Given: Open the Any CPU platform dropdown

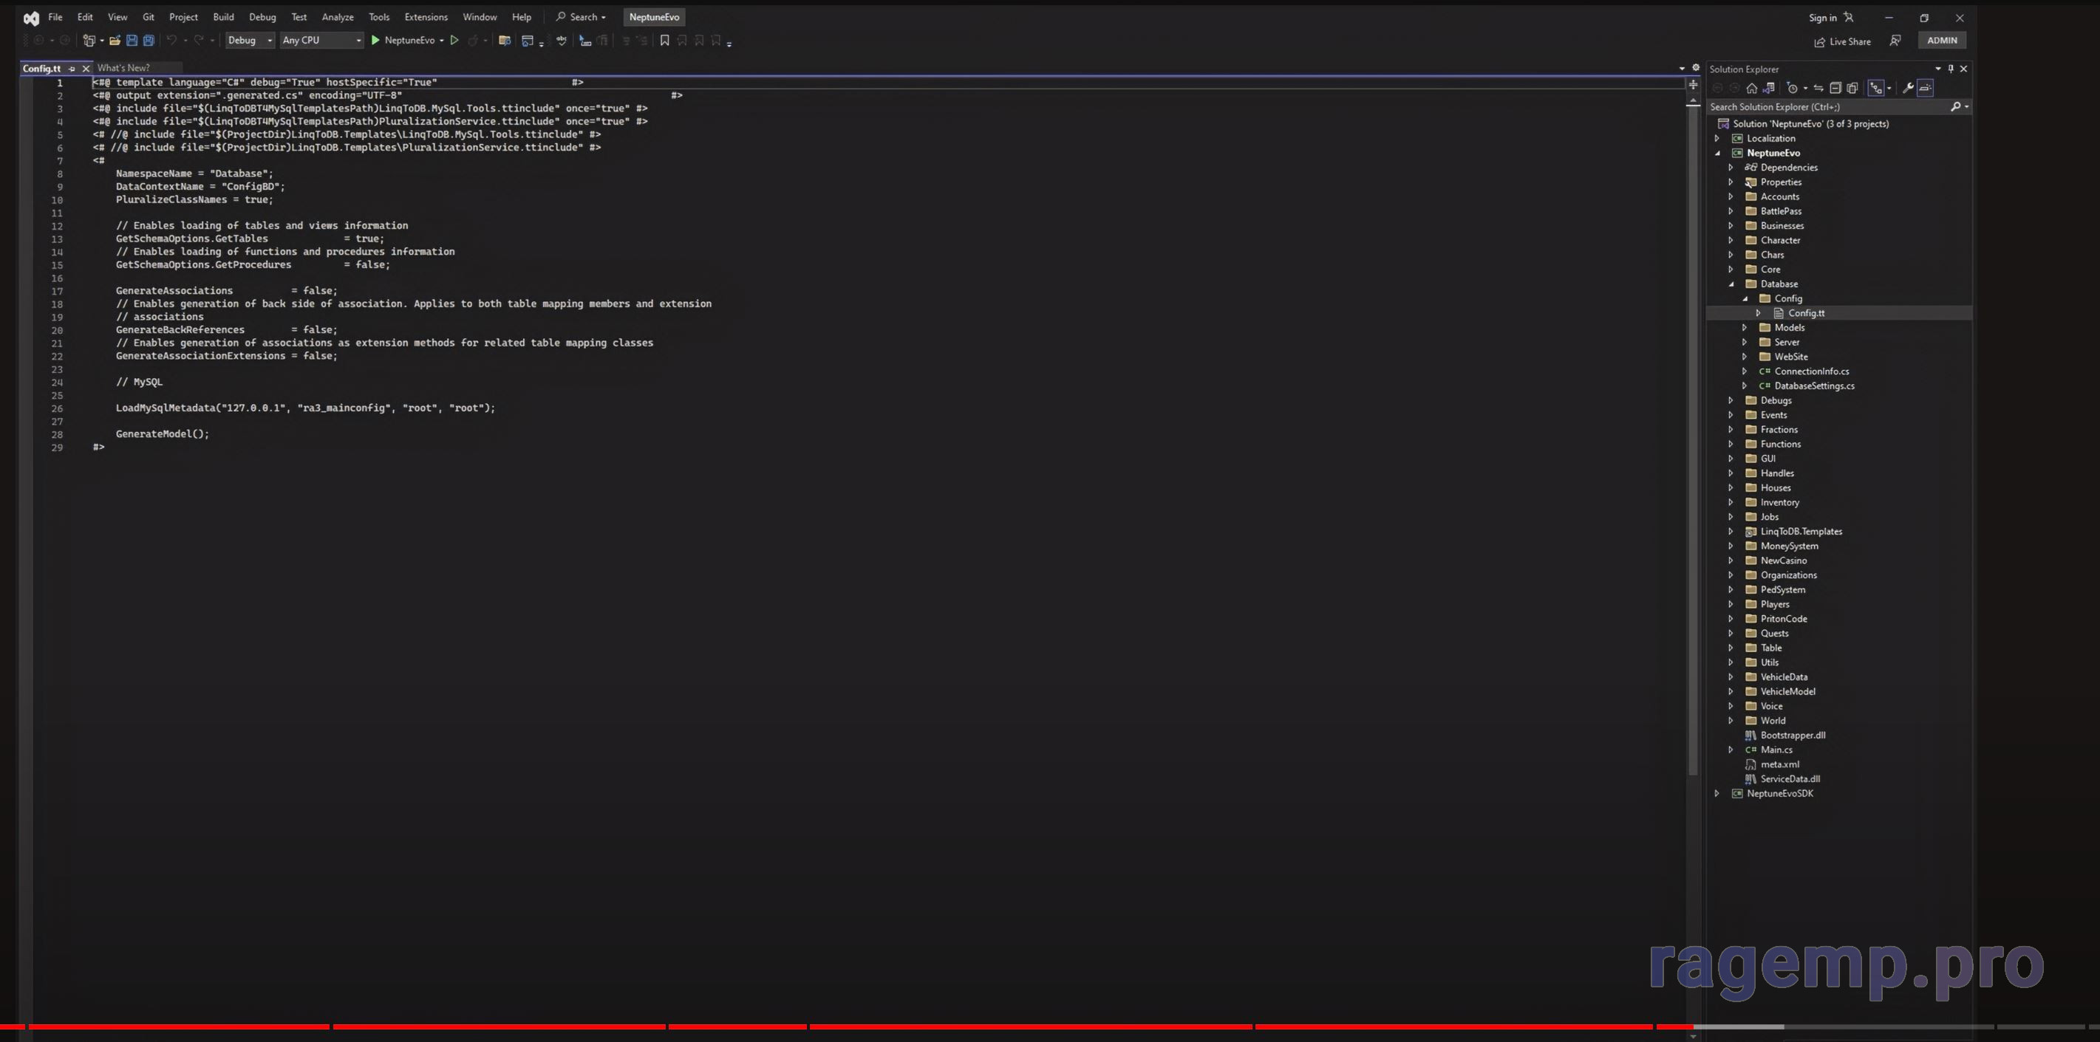Looking at the screenshot, I should [x=321, y=40].
